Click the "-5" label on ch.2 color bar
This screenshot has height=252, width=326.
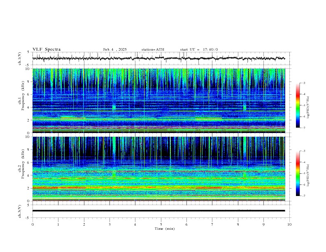tap(303, 173)
